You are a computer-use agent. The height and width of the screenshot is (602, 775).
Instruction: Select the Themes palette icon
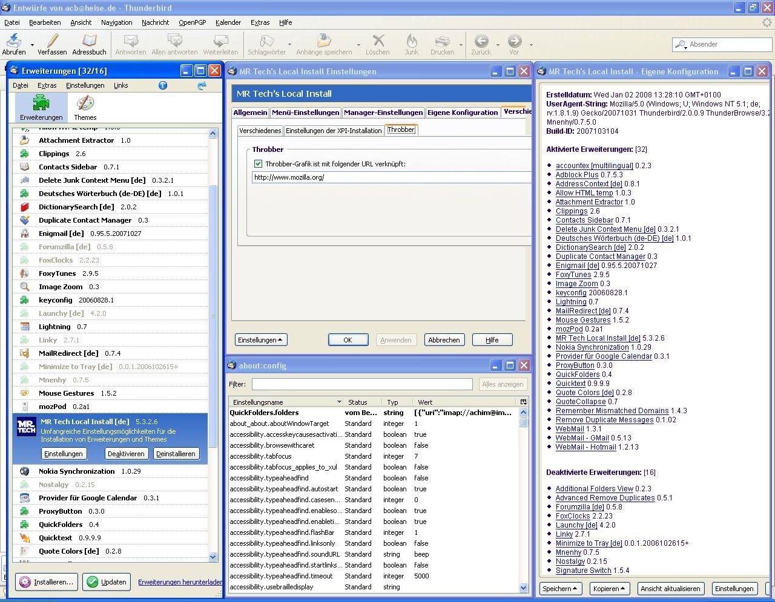(x=85, y=103)
